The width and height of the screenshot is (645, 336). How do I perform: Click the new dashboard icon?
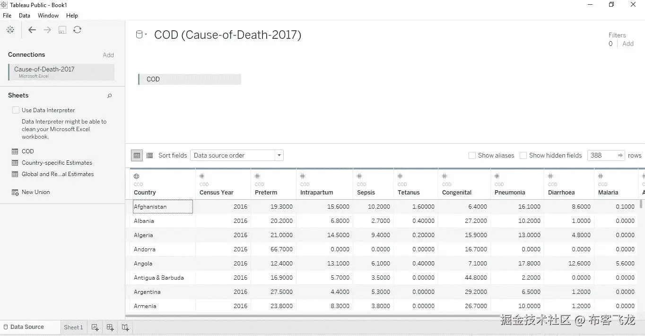tap(110, 327)
